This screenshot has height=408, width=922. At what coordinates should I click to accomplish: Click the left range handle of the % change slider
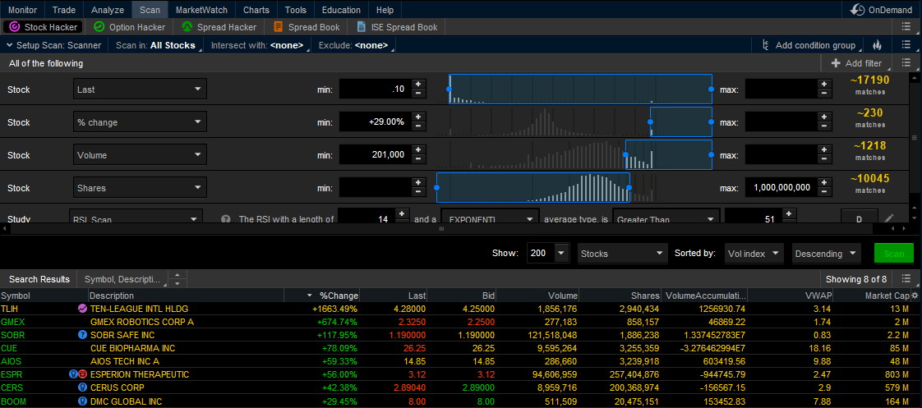point(650,122)
